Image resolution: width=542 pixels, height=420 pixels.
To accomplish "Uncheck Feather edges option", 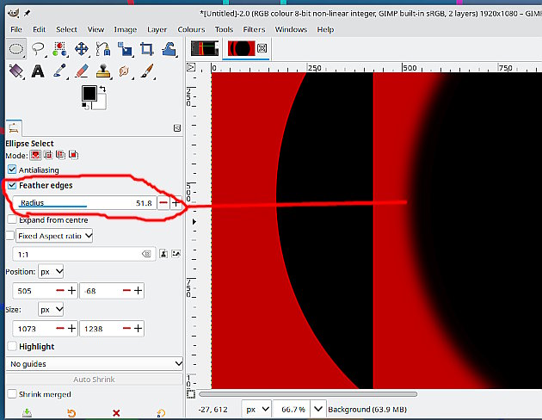I will click(11, 186).
